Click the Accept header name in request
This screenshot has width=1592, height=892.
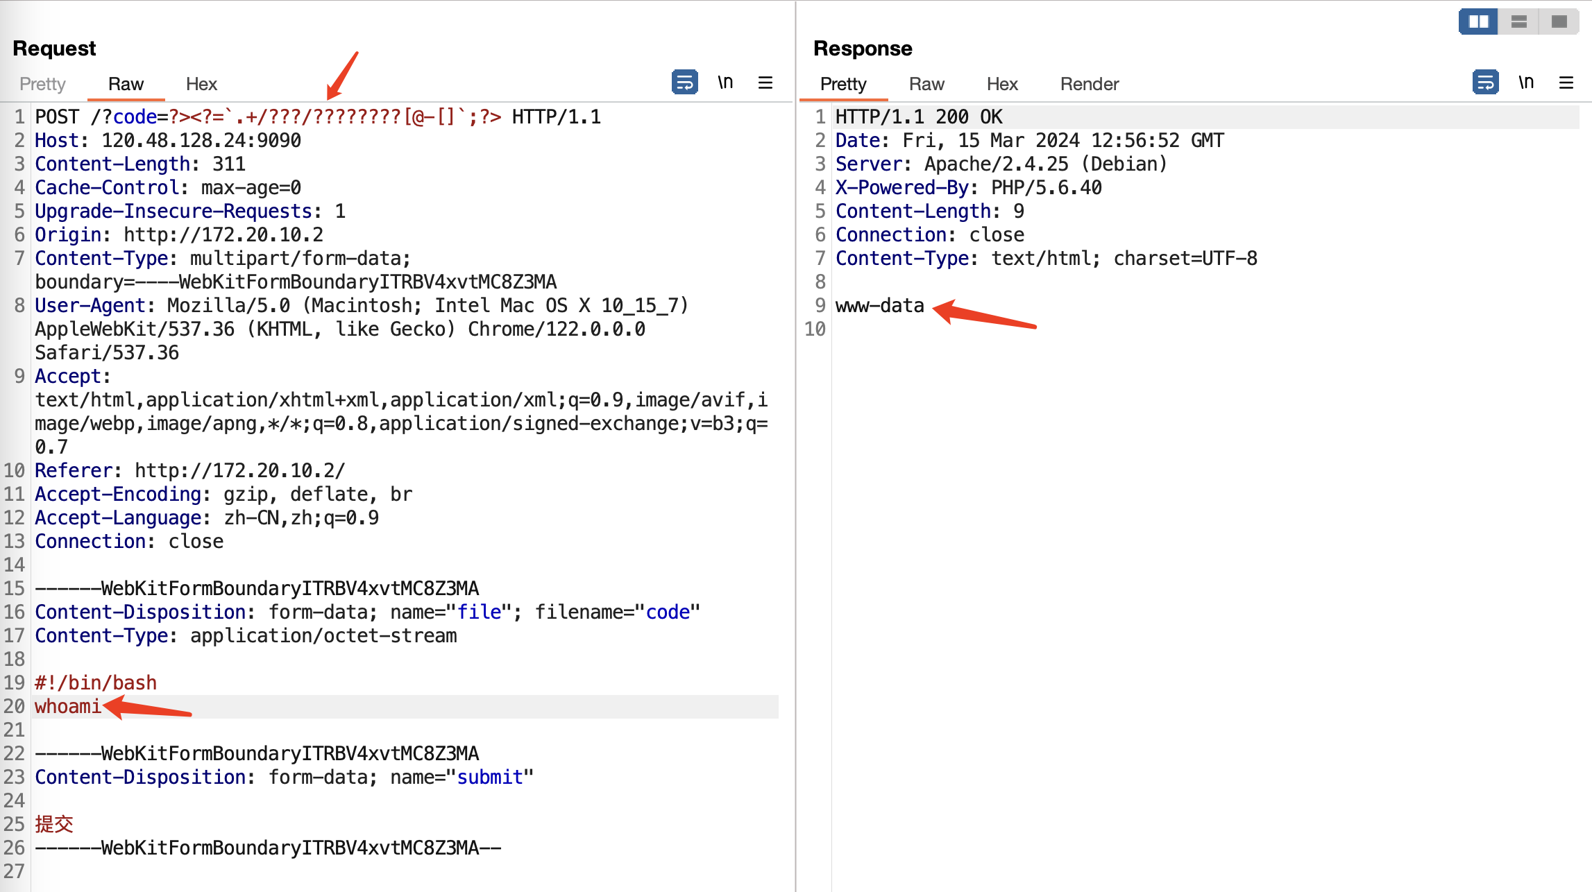tap(68, 376)
